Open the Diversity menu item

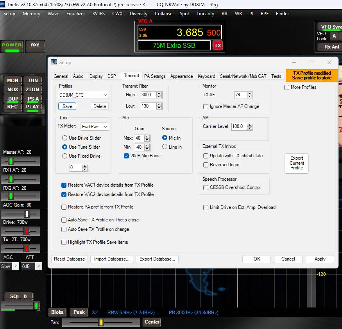(x=138, y=14)
